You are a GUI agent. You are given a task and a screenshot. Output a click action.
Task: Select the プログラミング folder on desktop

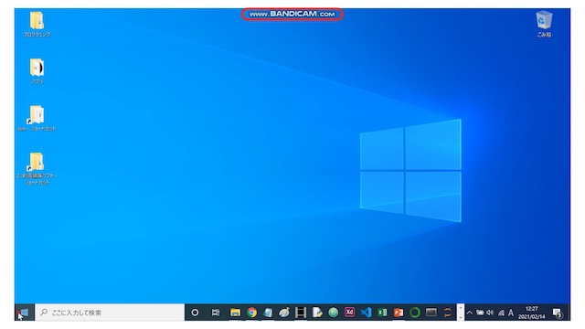point(37,25)
